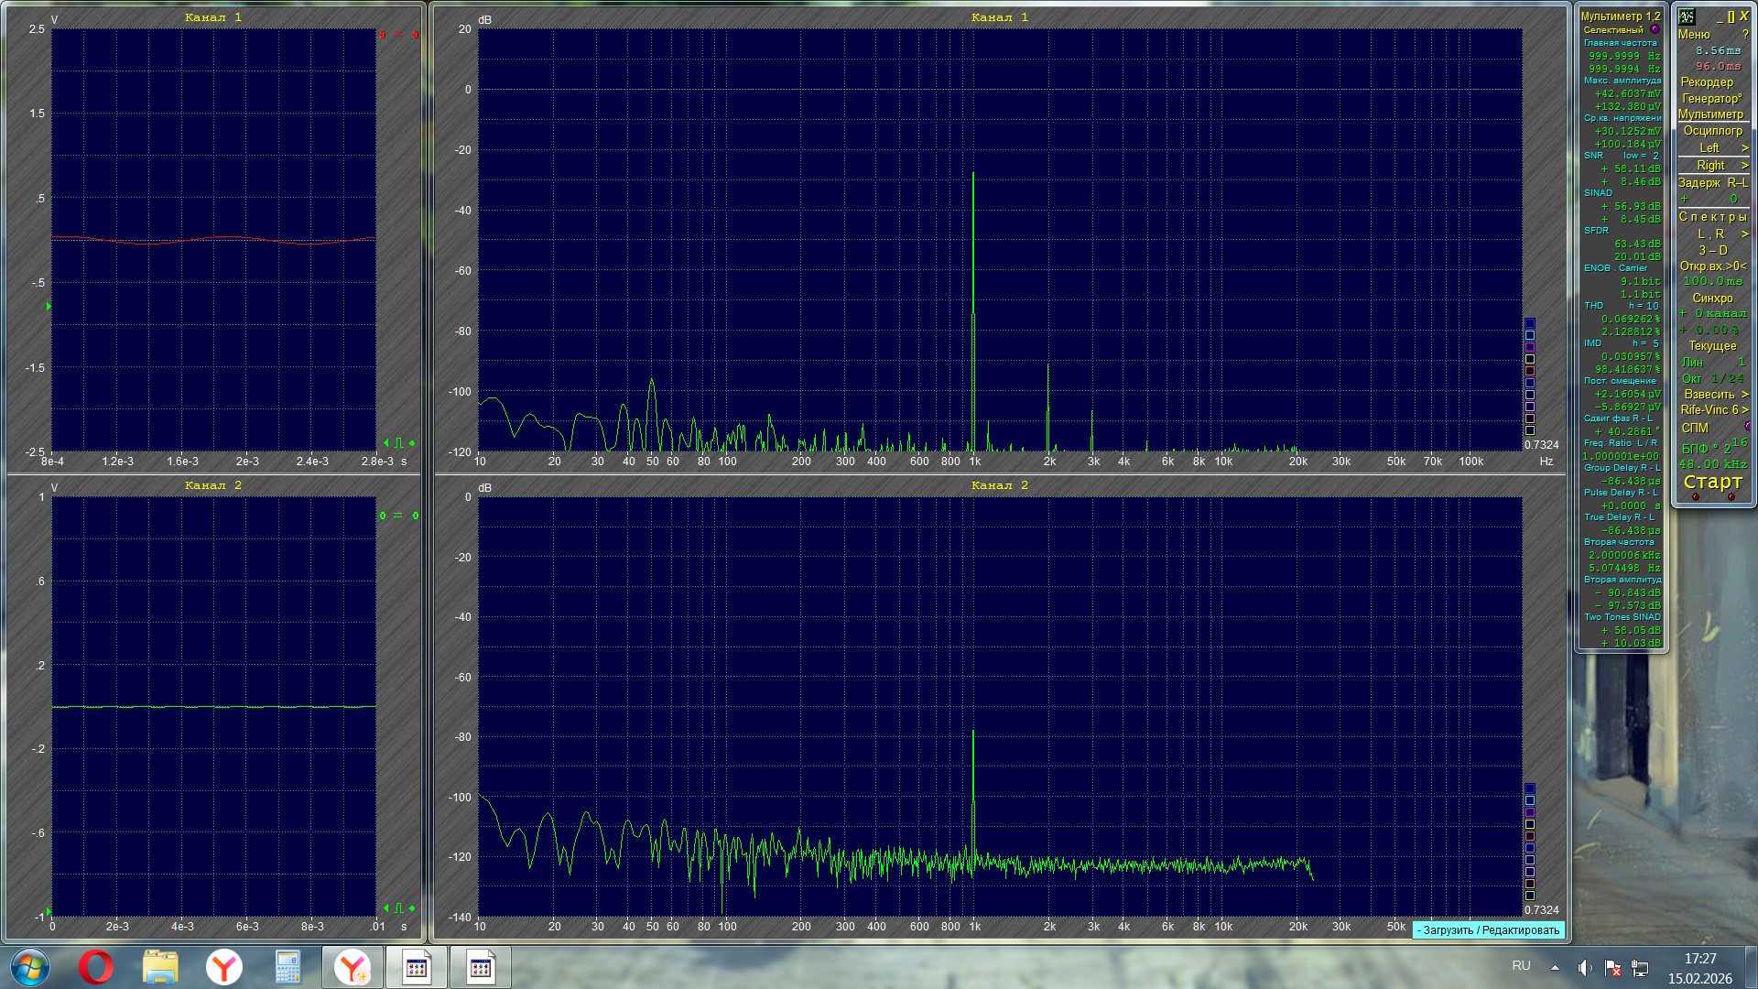Click the oscilloscope app logo icon

(x=1687, y=16)
